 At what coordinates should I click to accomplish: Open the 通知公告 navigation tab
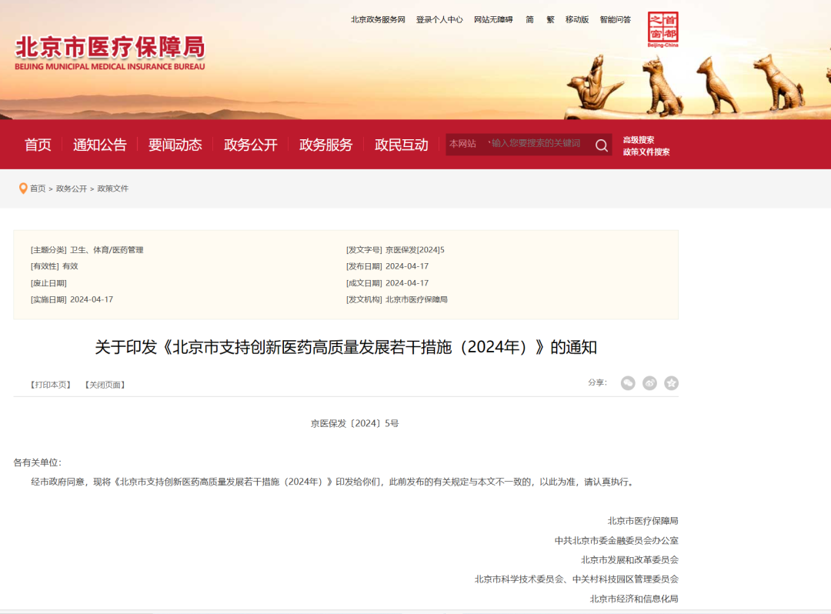[x=99, y=145]
